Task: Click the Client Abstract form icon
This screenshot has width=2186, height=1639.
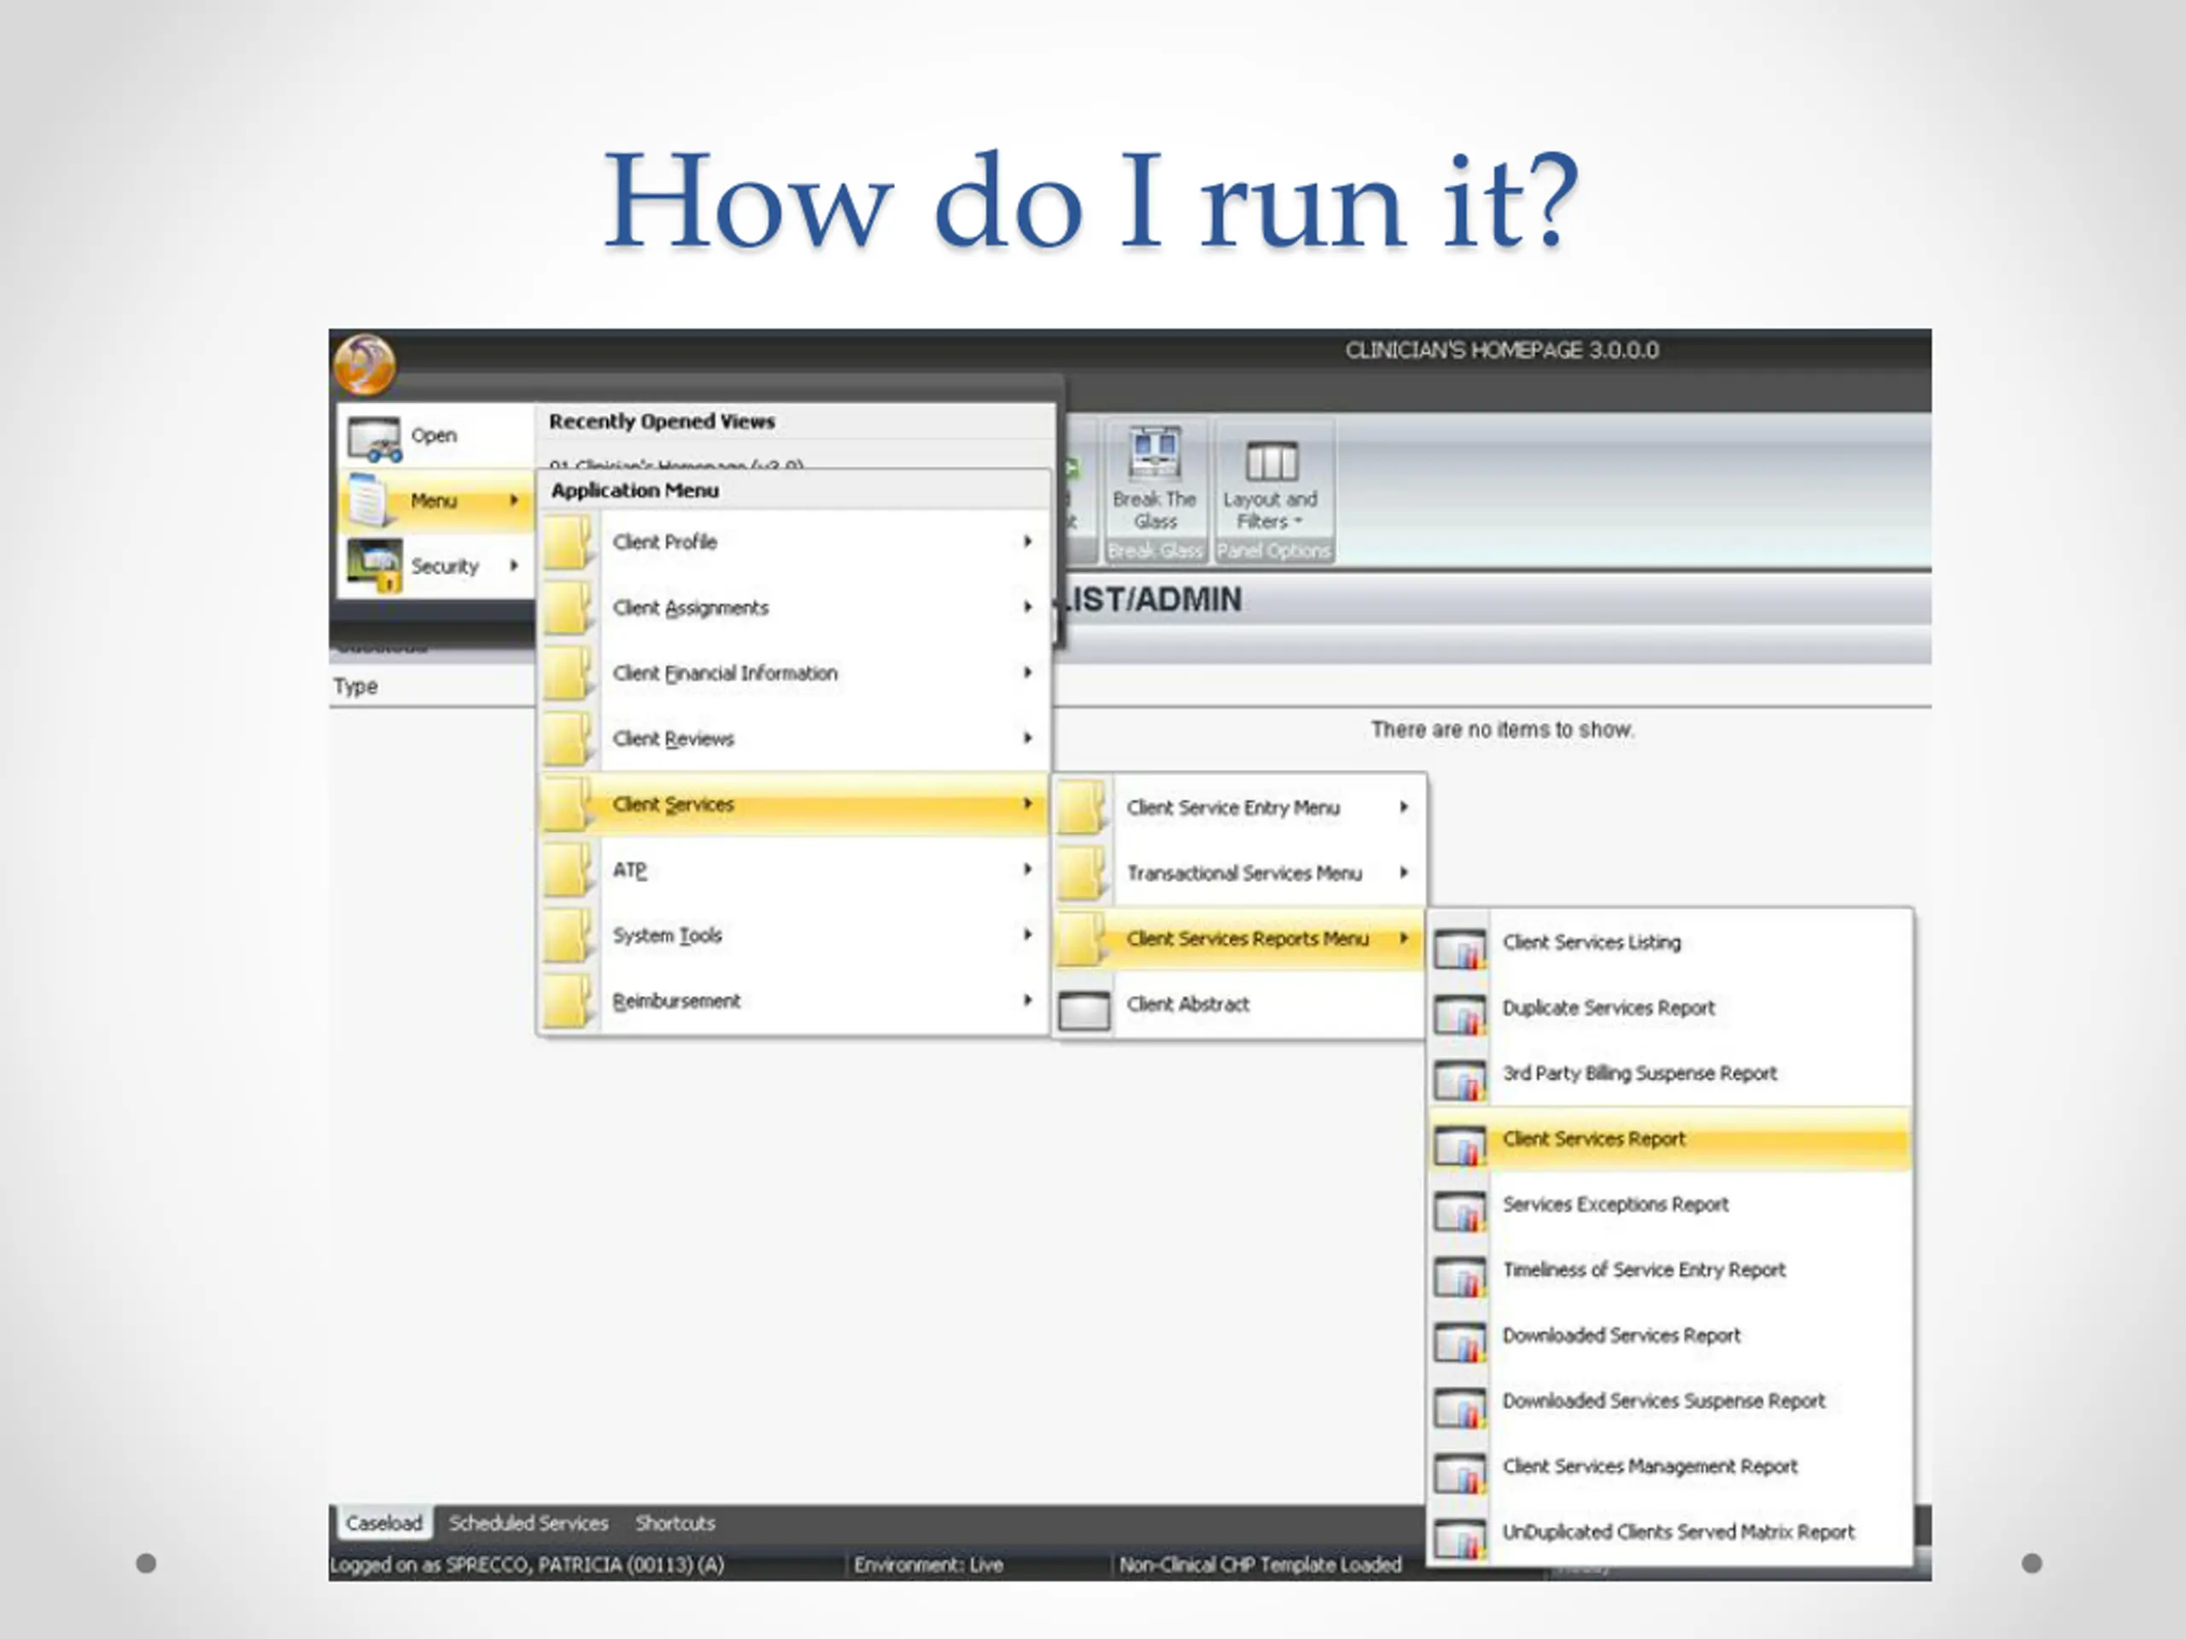Action: tap(1083, 1009)
